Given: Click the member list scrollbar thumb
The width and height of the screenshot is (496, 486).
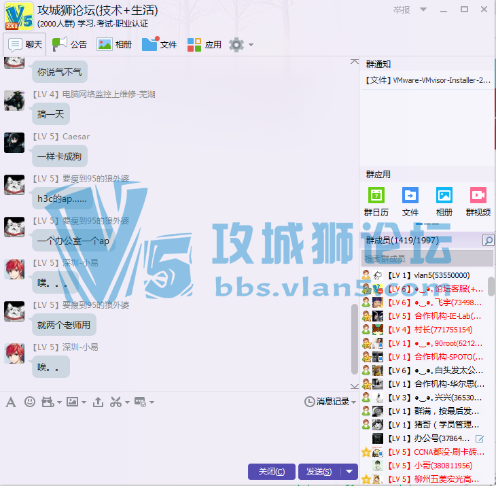Looking at the screenshot, I should tap(491, 286).
